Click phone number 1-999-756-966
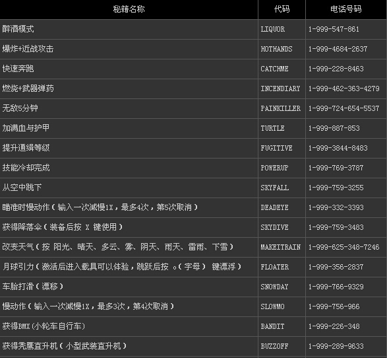387x358 pixels. (334, 306)
